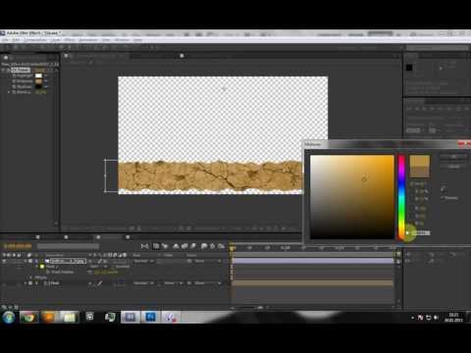The height and width of the screenshot is (353, 471).
Task: Open the File menu
Action: click(5, 40)
